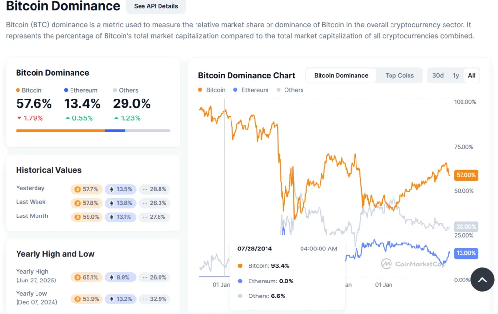Click the Bitcoin coin icon in Yesterday row
This screenshot has width=498, height=314.
78,189
